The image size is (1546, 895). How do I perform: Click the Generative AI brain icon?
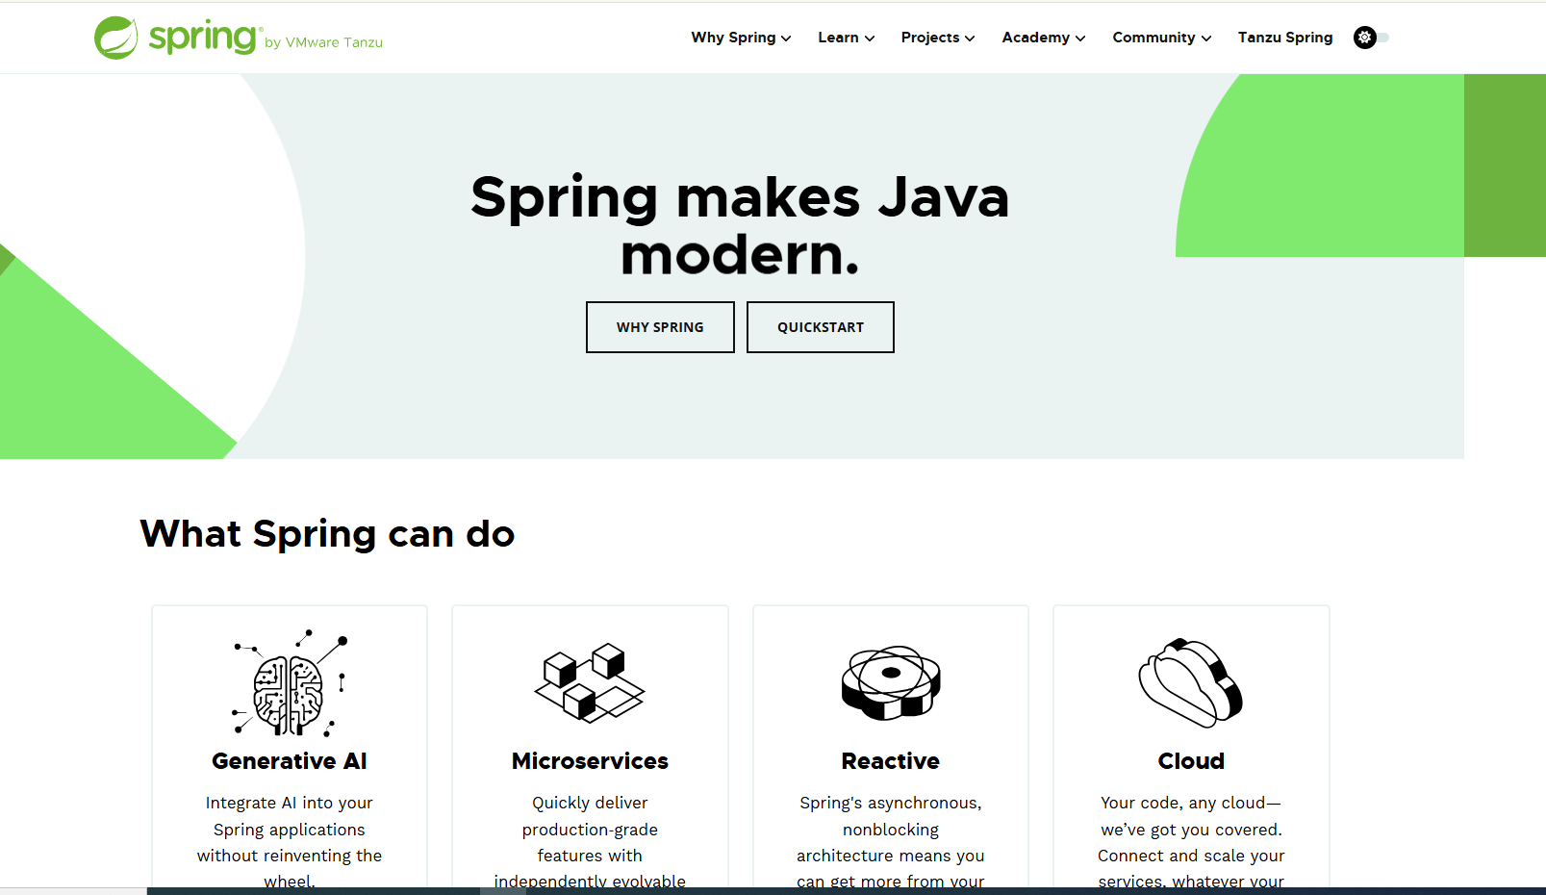click(290, 683)
